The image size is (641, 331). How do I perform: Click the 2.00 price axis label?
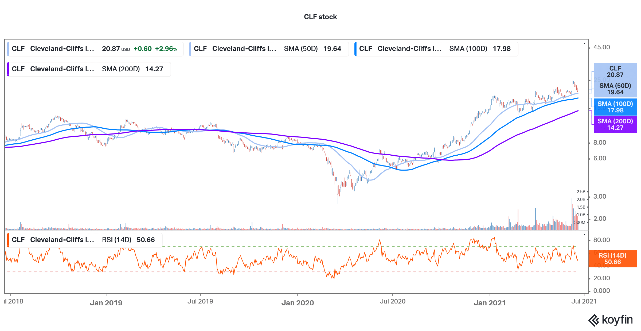pyautogui.click(x=600, y=219)
